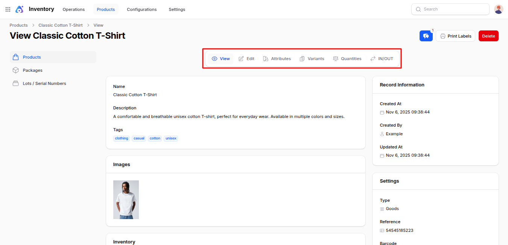Screen dimensions: 508x245
Task: Select the 'unisex' tag chip
Action: coord(171,138)
